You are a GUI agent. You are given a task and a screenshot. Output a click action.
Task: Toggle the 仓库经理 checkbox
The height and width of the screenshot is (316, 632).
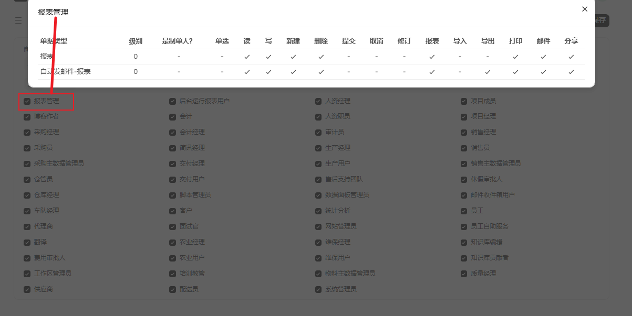[27, 195]
